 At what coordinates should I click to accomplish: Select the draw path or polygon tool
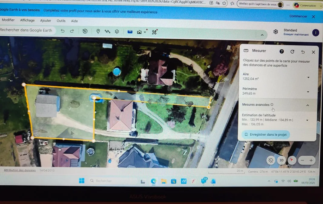(x=107, y=31)
